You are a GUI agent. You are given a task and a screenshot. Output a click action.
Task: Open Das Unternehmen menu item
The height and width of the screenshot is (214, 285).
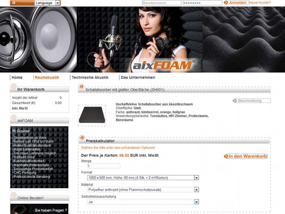coord(138,77)
